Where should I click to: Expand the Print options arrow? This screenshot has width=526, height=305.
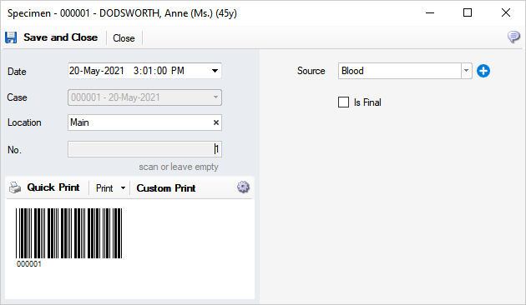point(123,188)
